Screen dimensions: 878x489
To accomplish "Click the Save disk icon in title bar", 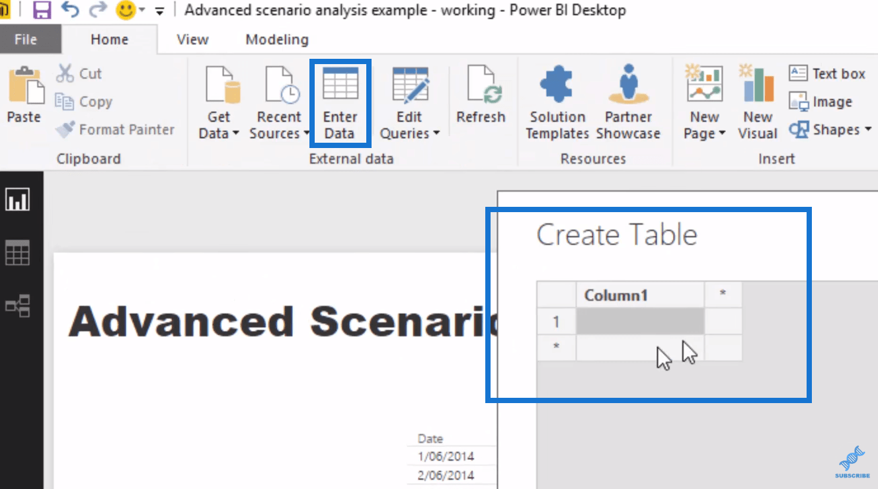I will [42, 10].
